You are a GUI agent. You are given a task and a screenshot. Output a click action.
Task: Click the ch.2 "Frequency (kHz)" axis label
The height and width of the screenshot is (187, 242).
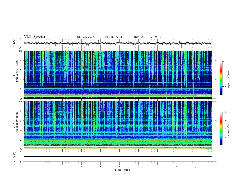(x=17, y=121)
